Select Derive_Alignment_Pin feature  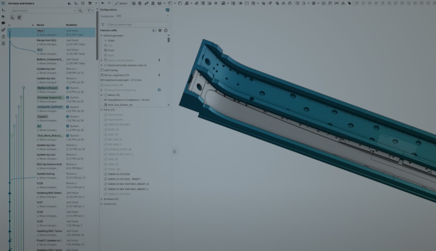pos(117,75)
